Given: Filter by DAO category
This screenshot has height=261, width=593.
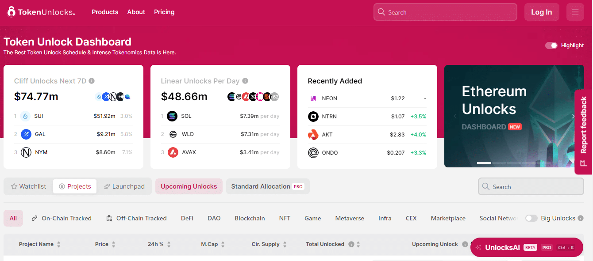Looking at the screenshot, I should pos(214,218).
